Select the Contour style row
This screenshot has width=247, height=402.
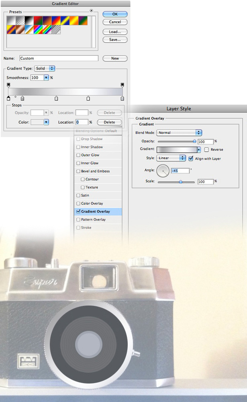click(98, 179)
